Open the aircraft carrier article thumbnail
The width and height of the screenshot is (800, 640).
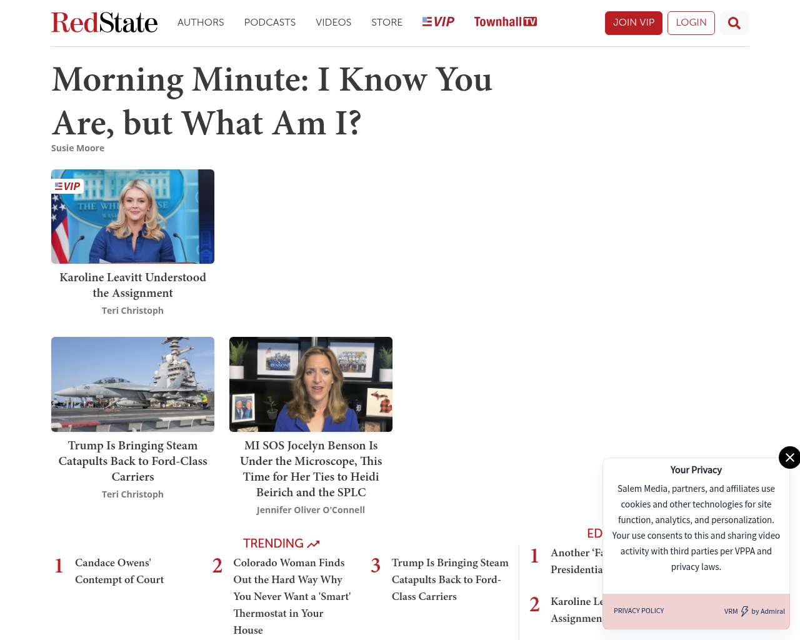(132, 384)
